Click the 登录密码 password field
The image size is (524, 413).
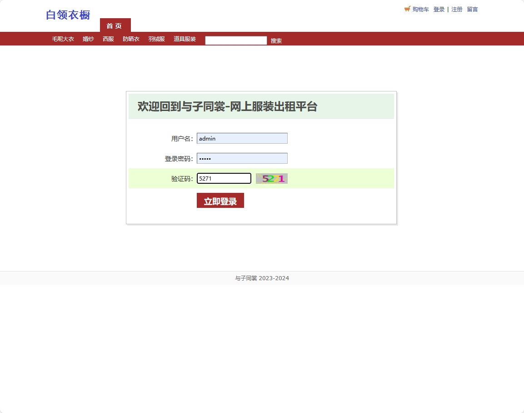(242, 158)
